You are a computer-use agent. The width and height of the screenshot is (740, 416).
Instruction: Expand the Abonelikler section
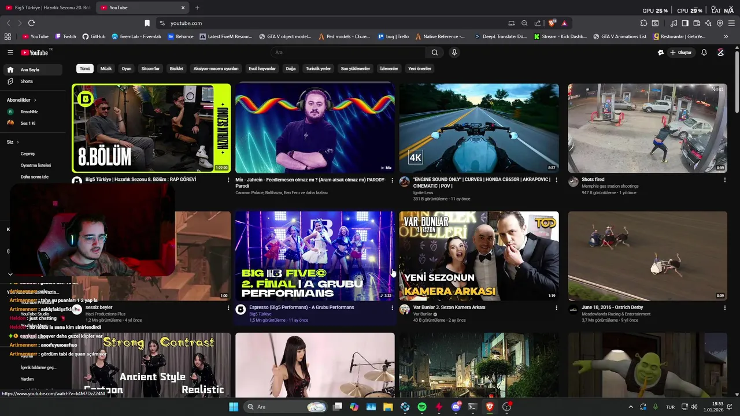[21, 100]
